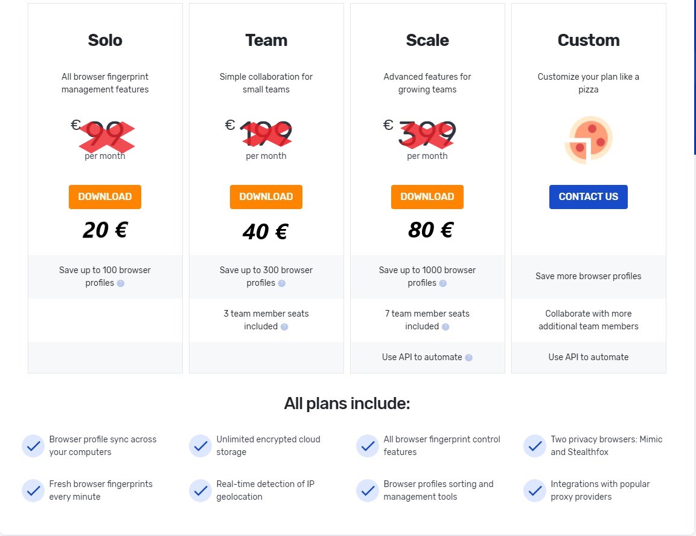Open help icon beside Scale 1000 browser profiles
696x536 pixels.
[x=442, y=283]
